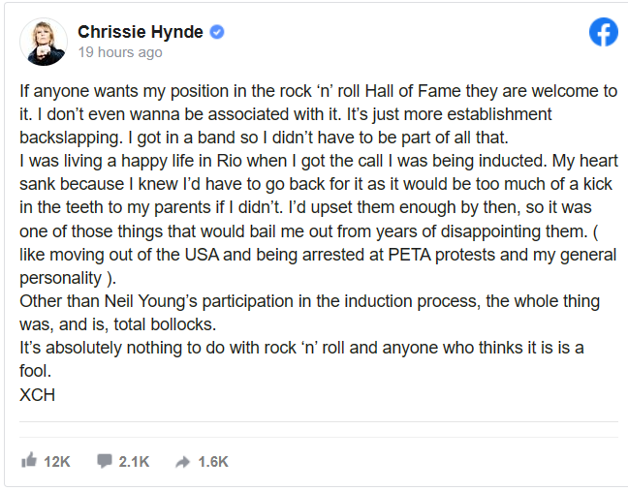Click the 12K likes count

pyautogui.click(x=57, y=462)
